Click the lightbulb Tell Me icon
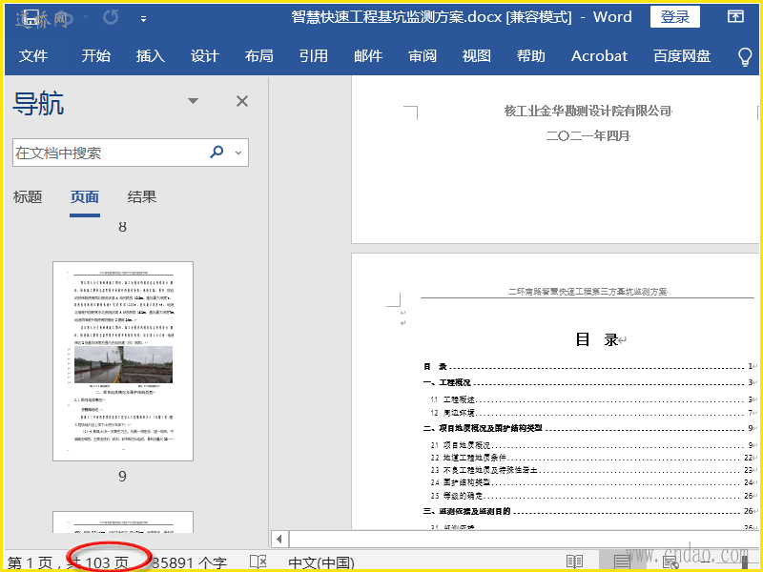This screenshot has width=763, height=572. 745,56
